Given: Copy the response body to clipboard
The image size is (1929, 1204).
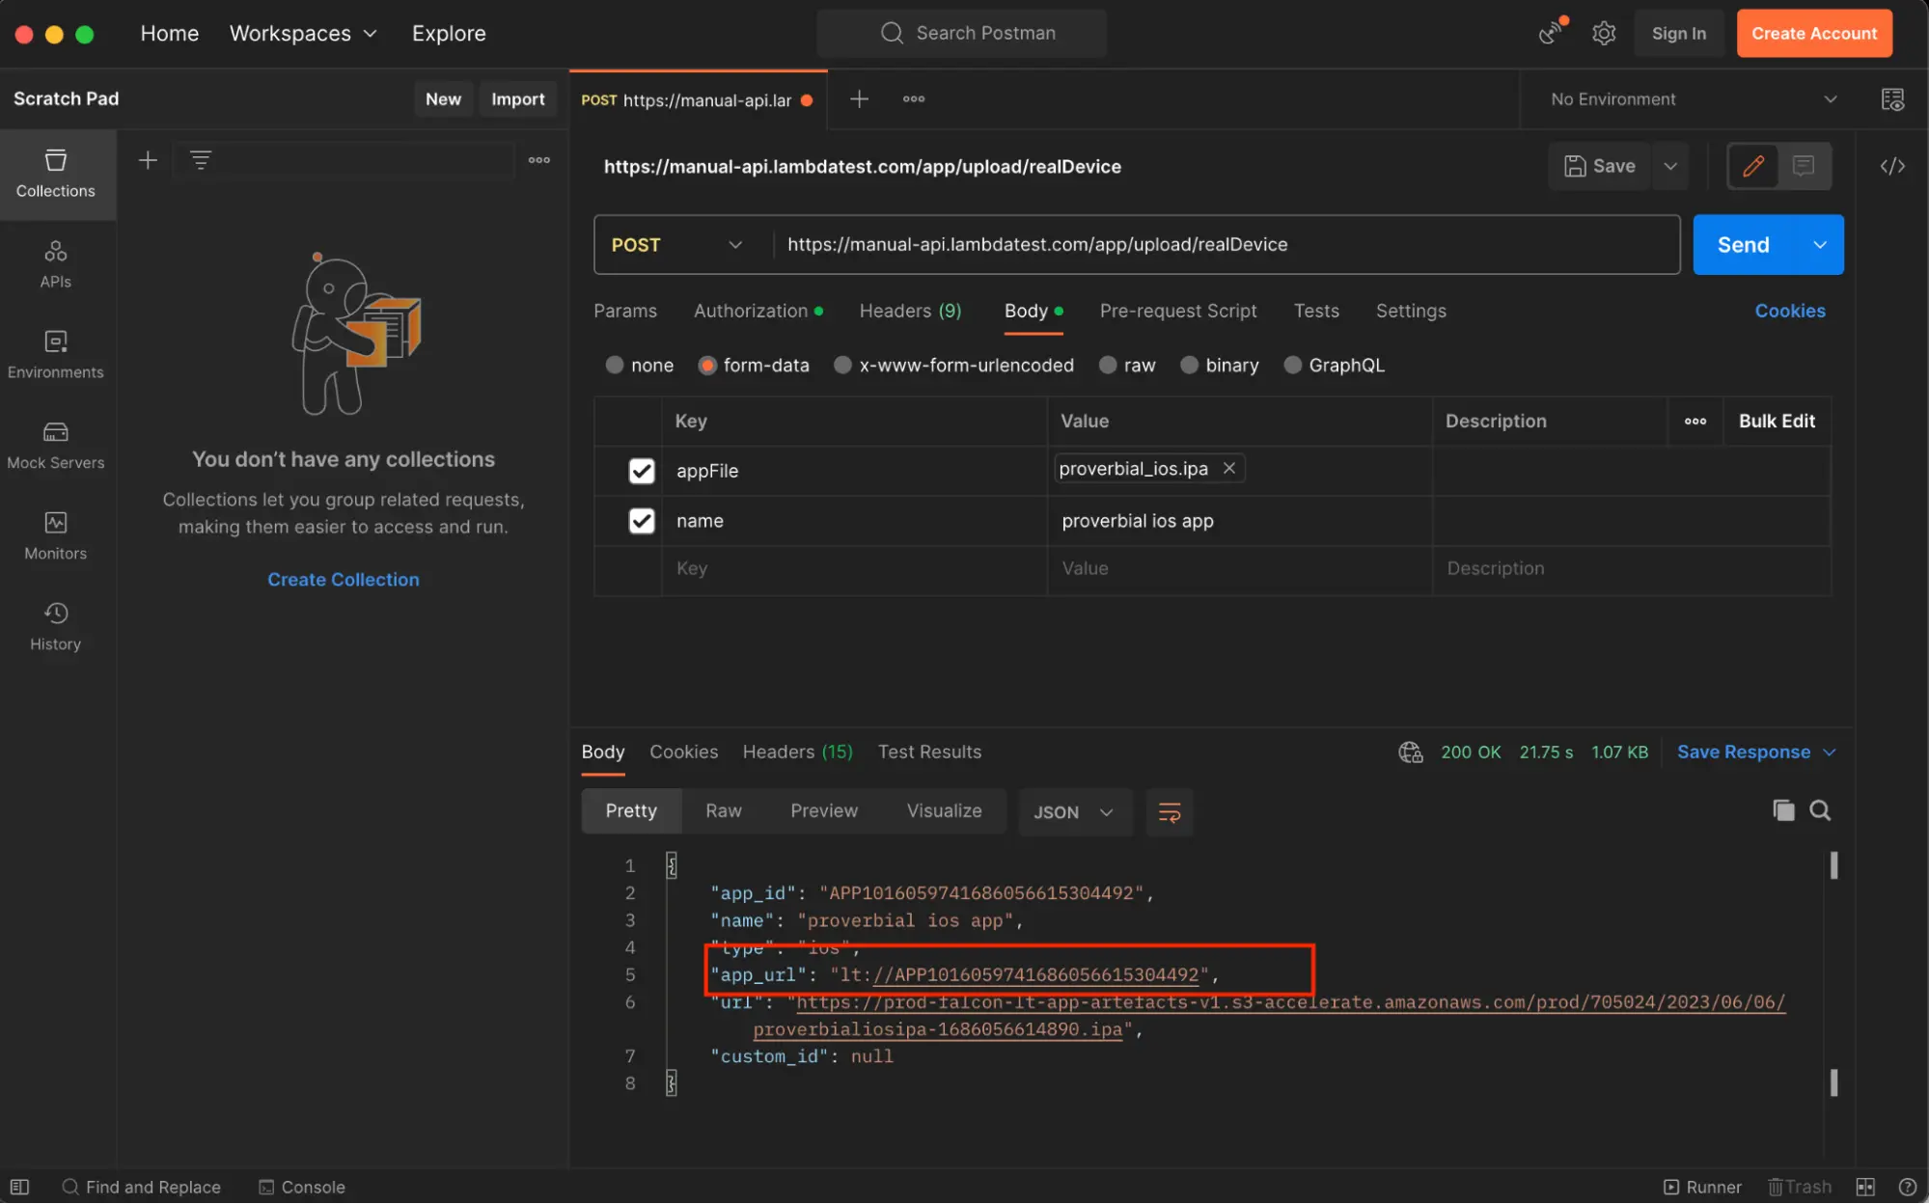Looking at the screenshot, I should [1782, 810].
